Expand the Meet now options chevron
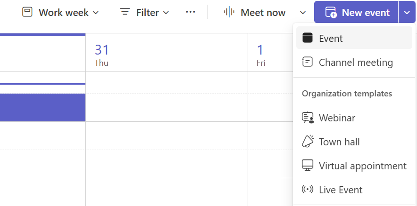 (303, 12)
